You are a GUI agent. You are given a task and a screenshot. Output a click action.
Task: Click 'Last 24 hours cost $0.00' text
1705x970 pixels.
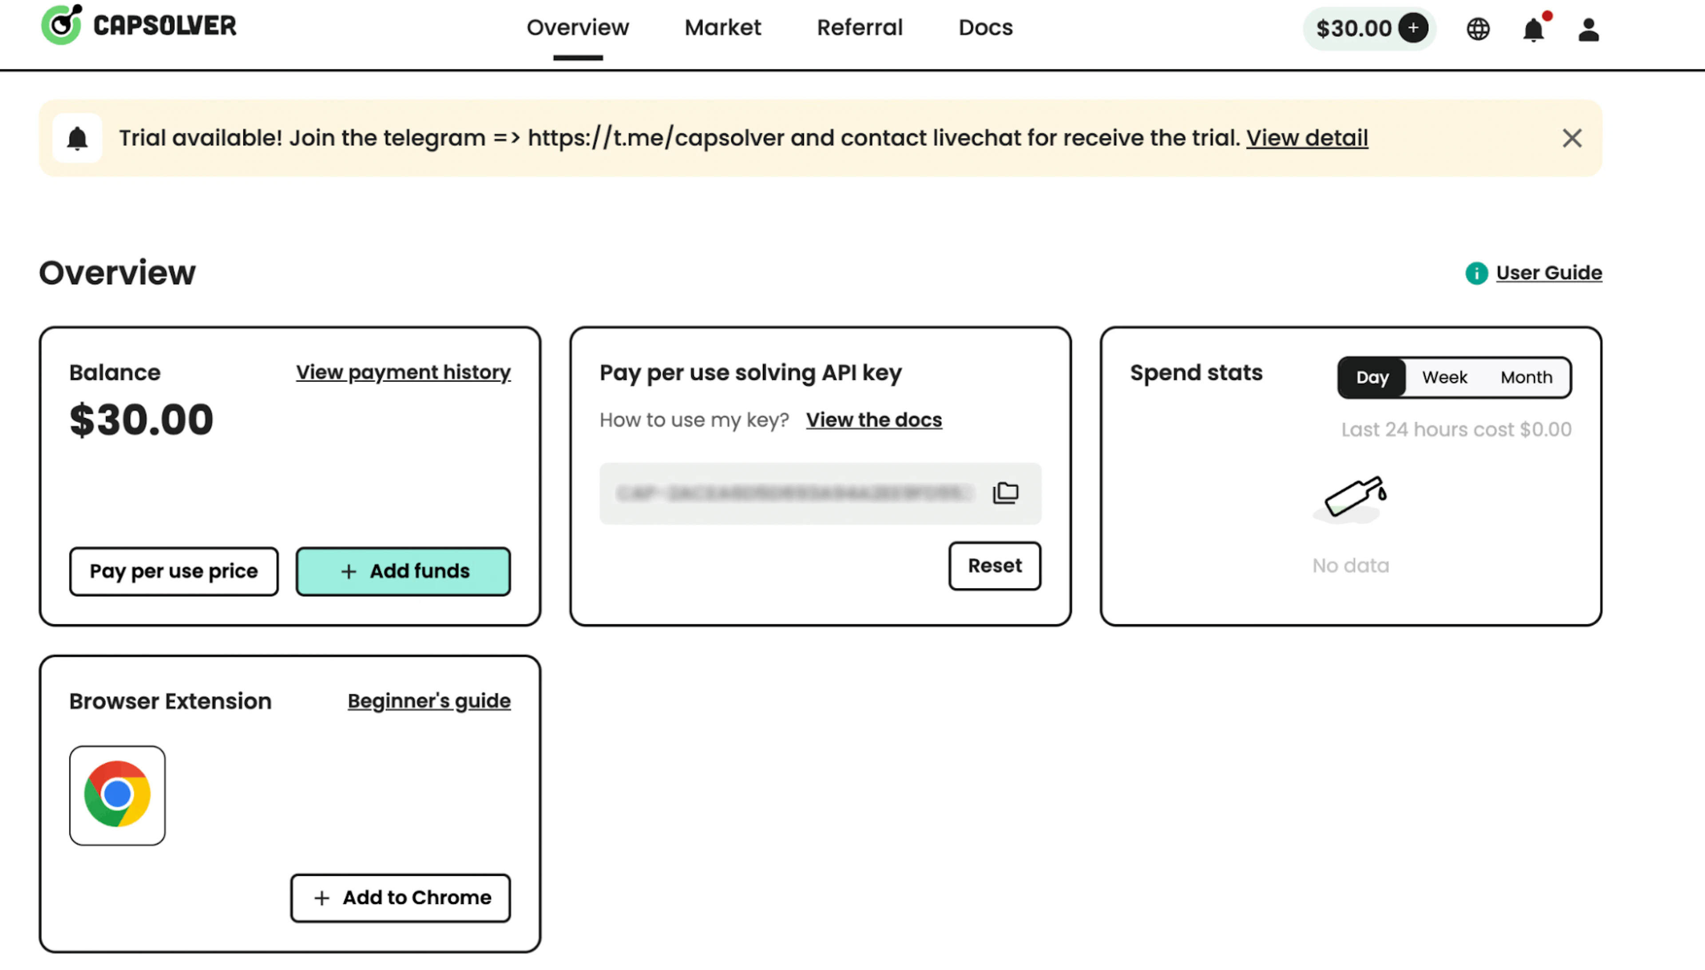tap(1456, 430)
